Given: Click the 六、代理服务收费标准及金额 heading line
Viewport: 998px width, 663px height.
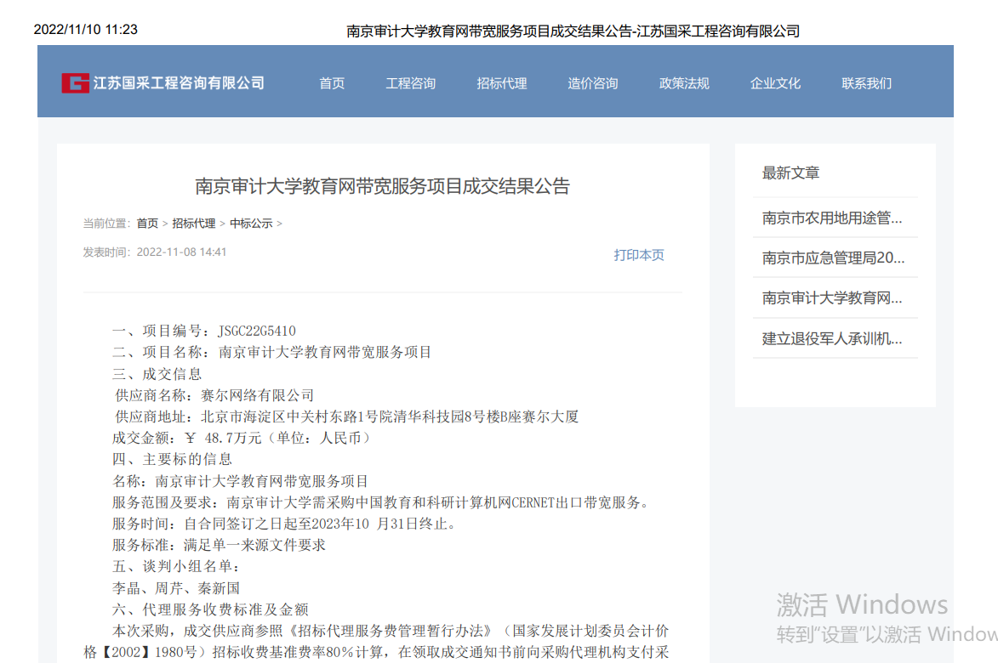Looking at the screenshot, I should pos(210,610).
